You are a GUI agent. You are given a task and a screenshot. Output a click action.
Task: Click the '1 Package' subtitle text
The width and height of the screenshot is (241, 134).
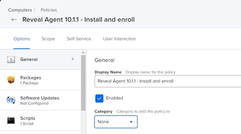point(29,83)
